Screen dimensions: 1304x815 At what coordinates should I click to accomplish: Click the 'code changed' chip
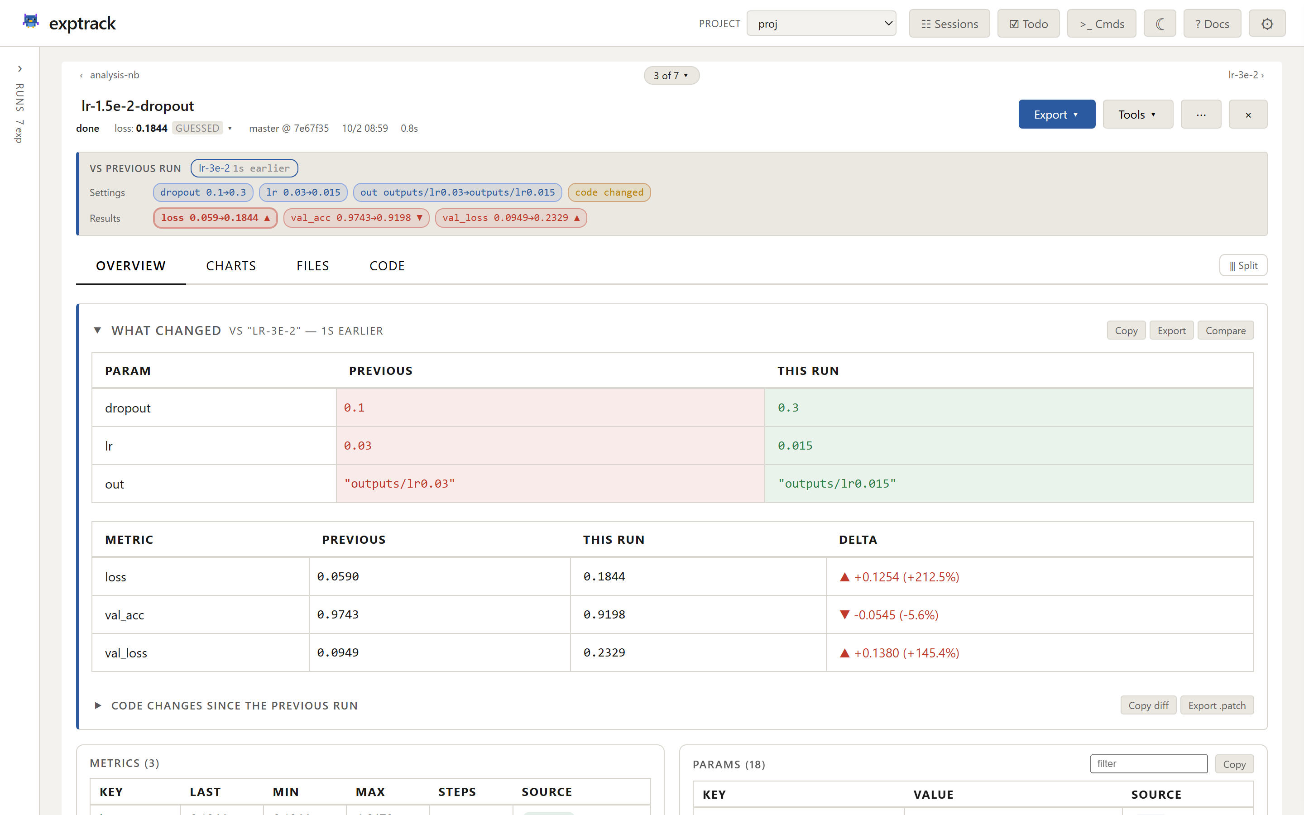pyautogui.click(x=609, y=192)
